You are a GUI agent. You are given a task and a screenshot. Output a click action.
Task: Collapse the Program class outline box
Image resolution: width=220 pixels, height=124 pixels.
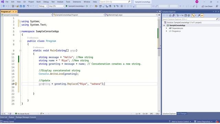[20, 41]
